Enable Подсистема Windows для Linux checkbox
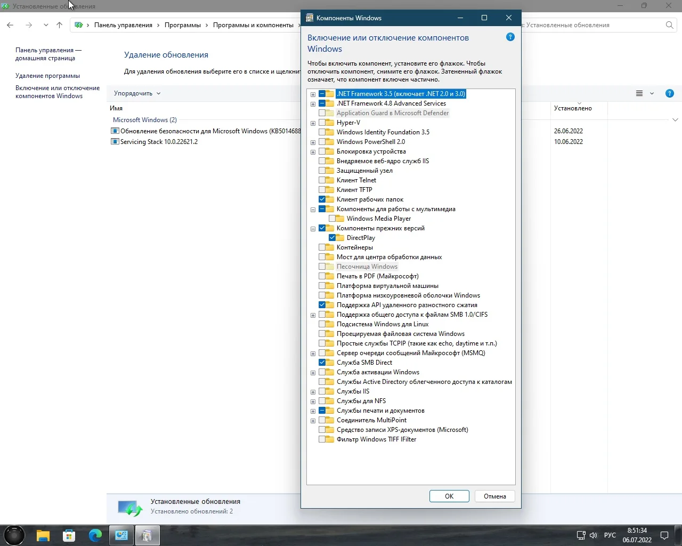Screen dimensions: 682x546 pyautogui.click(x=322, y=324)
